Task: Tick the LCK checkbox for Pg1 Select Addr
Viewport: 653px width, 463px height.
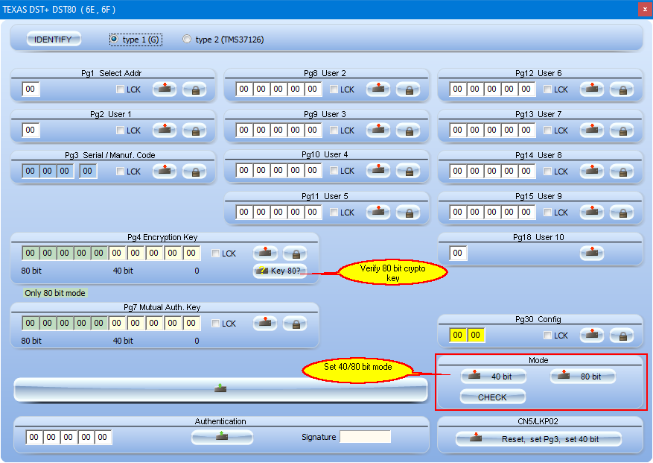Action: click(121, 89)
